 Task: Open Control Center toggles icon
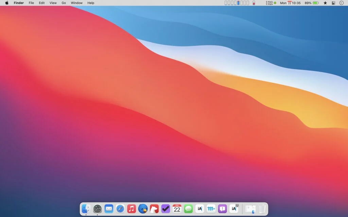[333, 3]
